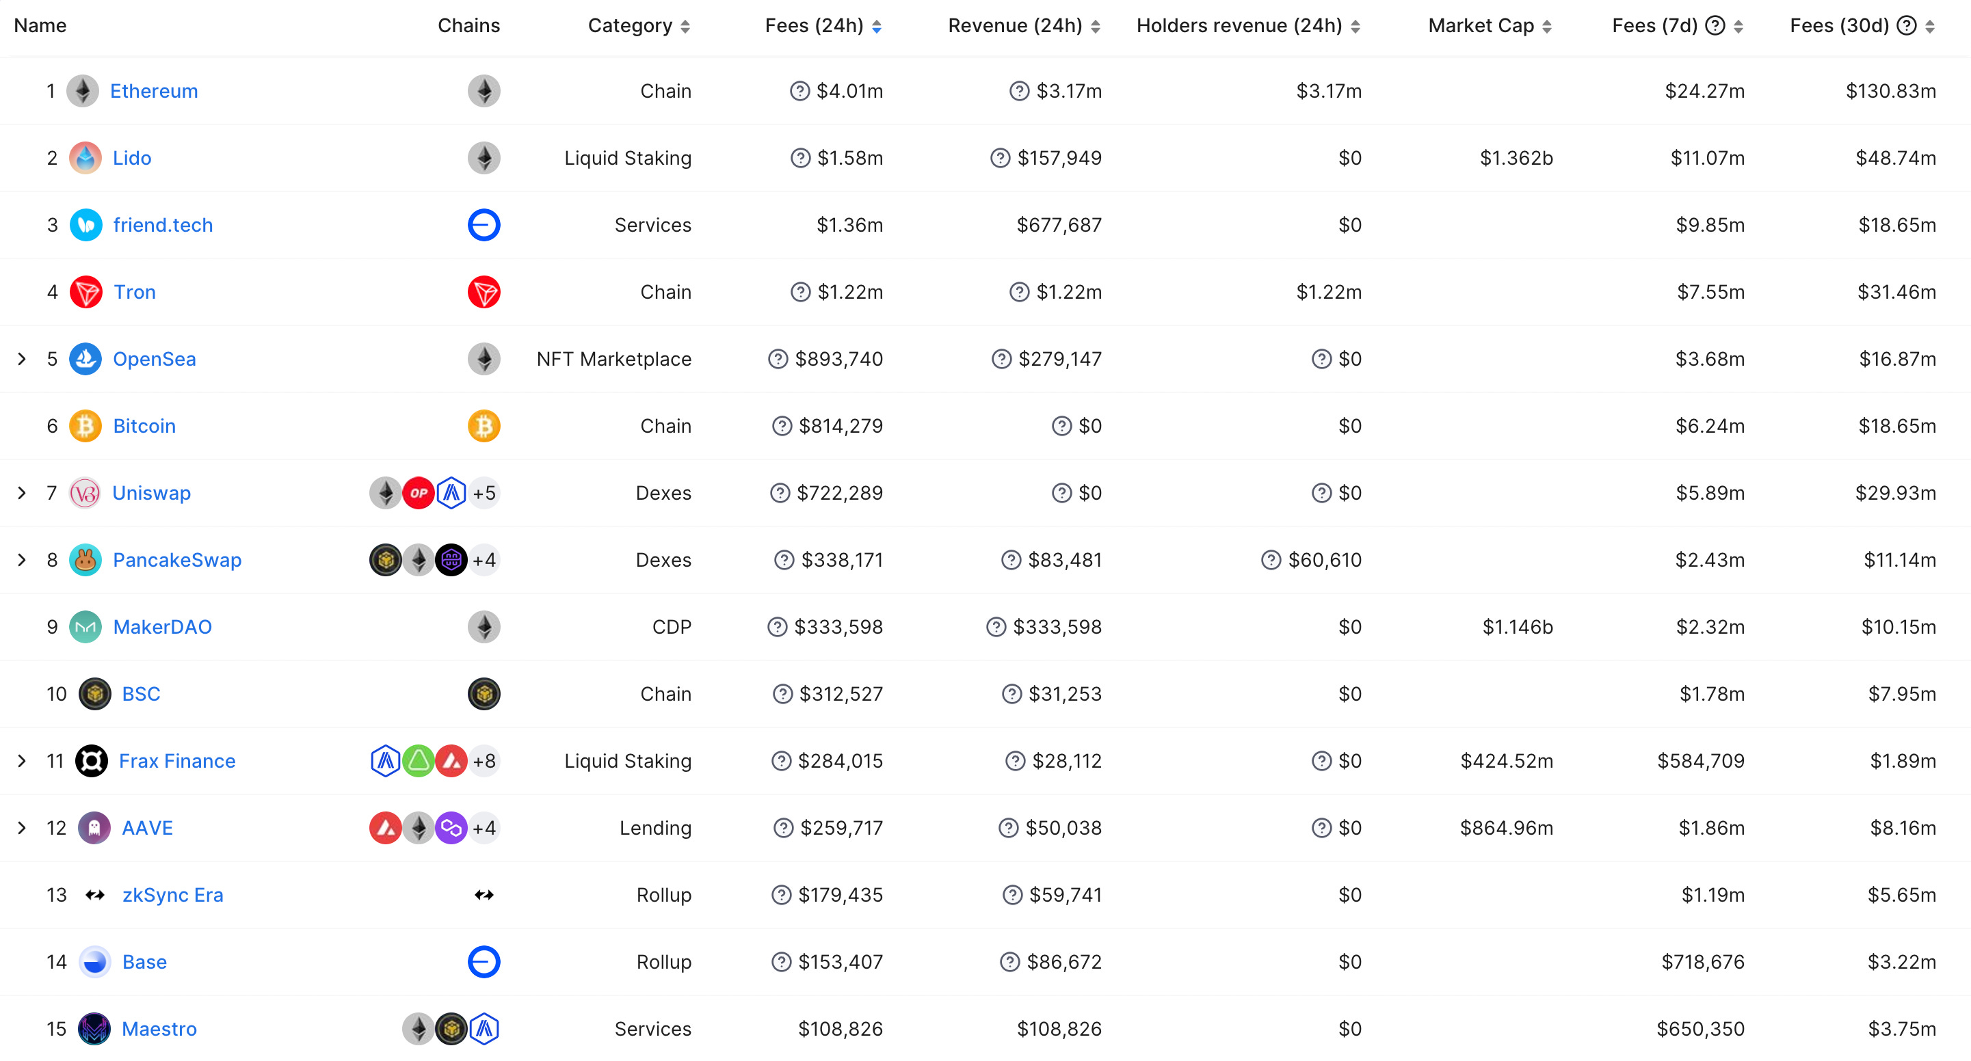Open the MakerDAO protocol link
Screen dimensions: 1971x1061
tap(162, 628)
